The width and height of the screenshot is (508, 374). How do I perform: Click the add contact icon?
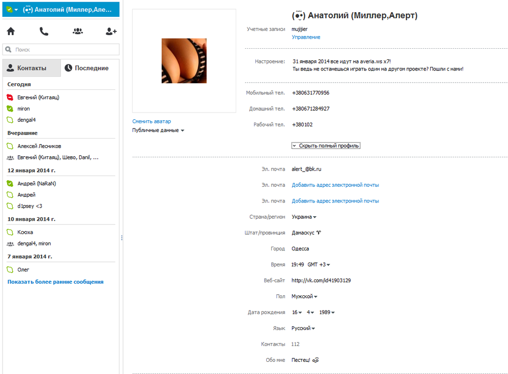pyautogui.click(x=111, y=31)
